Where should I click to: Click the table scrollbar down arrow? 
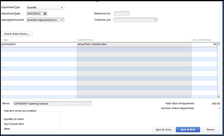218,97
